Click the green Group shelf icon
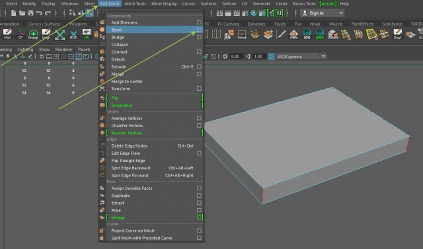 coord(33,34)
